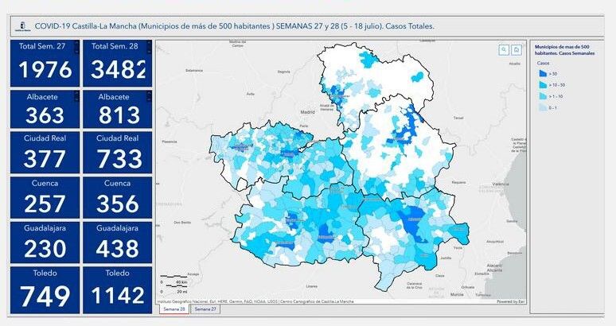
Task: Click the Total Sem. 27 indicator card
Action: pos(45,63)
